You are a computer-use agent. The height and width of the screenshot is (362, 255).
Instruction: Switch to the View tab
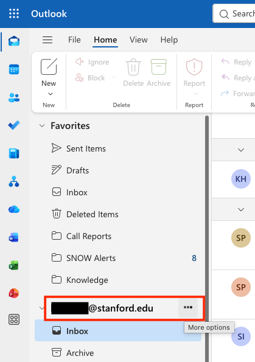pos(138,40)
